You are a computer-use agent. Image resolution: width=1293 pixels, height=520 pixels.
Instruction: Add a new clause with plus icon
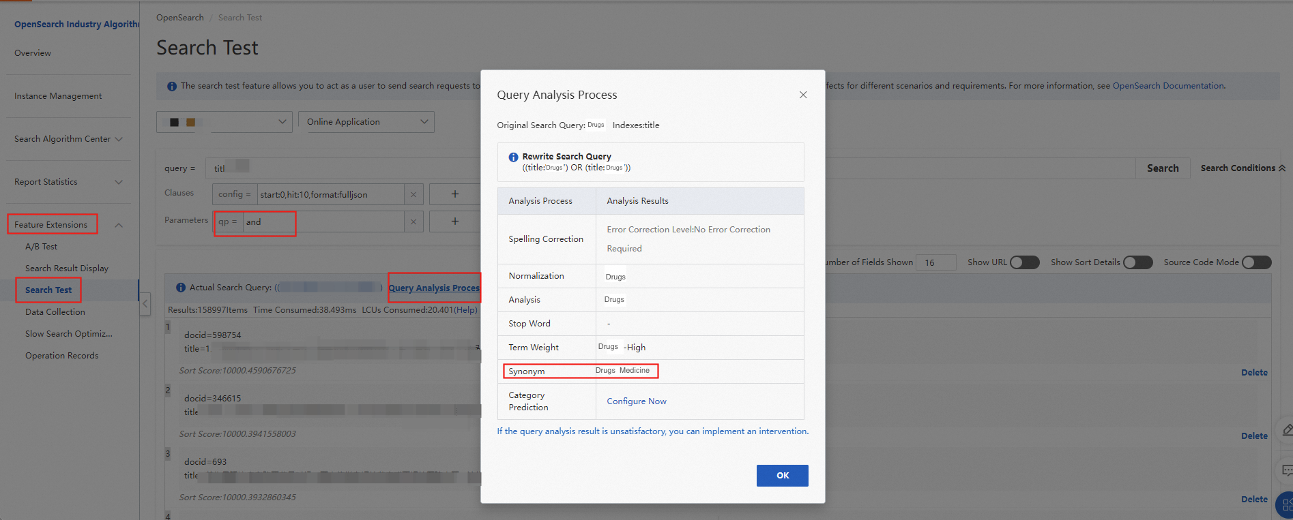pos(454,194)
